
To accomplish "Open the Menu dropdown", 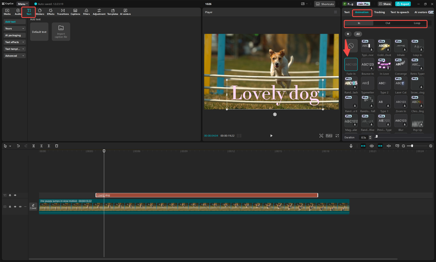I will pyautogui.click(x=23, y=4).
